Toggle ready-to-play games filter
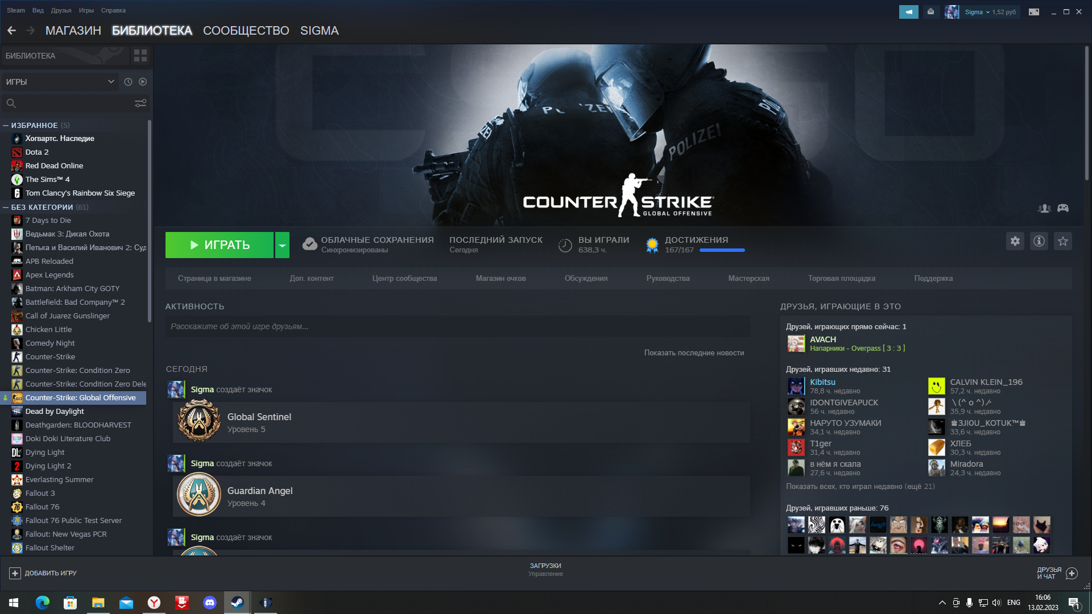Image resolution: width=1092 pixels, height=614 pixels. pos(143,82)
